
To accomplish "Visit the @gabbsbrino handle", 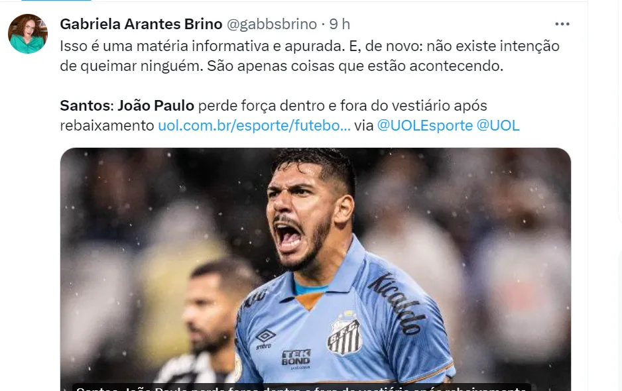I will (x=272, y=25).
